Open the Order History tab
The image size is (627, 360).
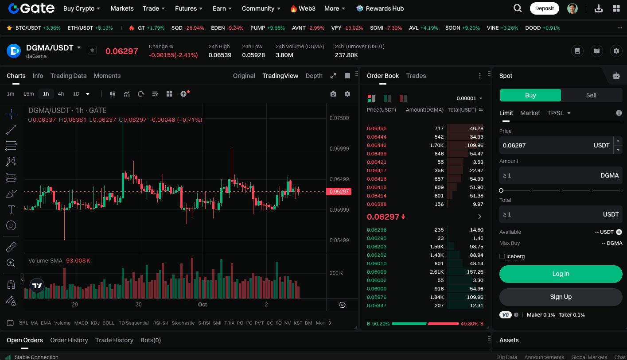[69, 340]
